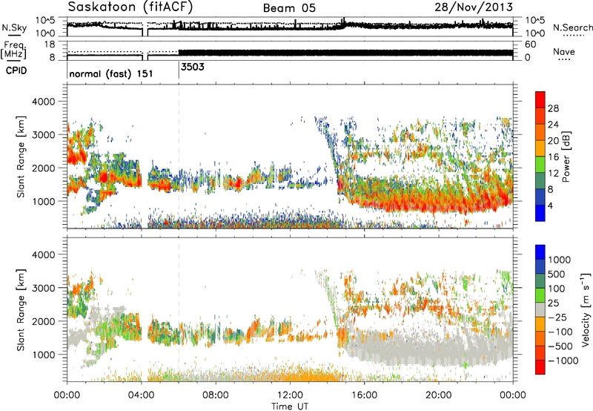Viewport: 593px width, 411px height.
Task: Click the '16:00' time axis label
Action: [364, 395]
